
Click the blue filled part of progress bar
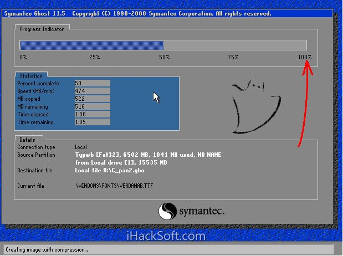91,45
